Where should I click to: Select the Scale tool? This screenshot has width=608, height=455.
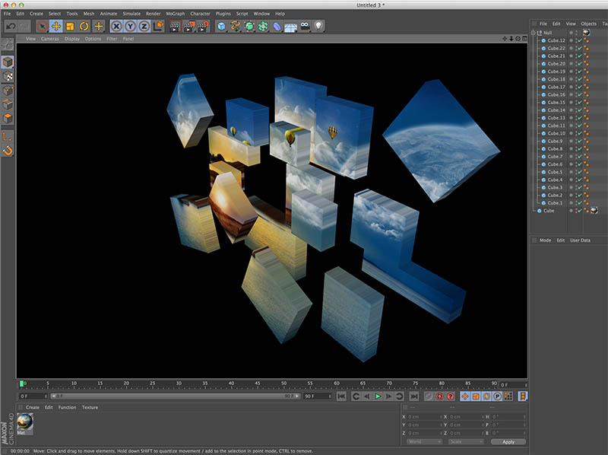(70, 27)
